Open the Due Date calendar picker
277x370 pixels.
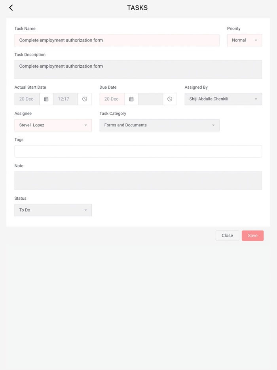[131, 99]
